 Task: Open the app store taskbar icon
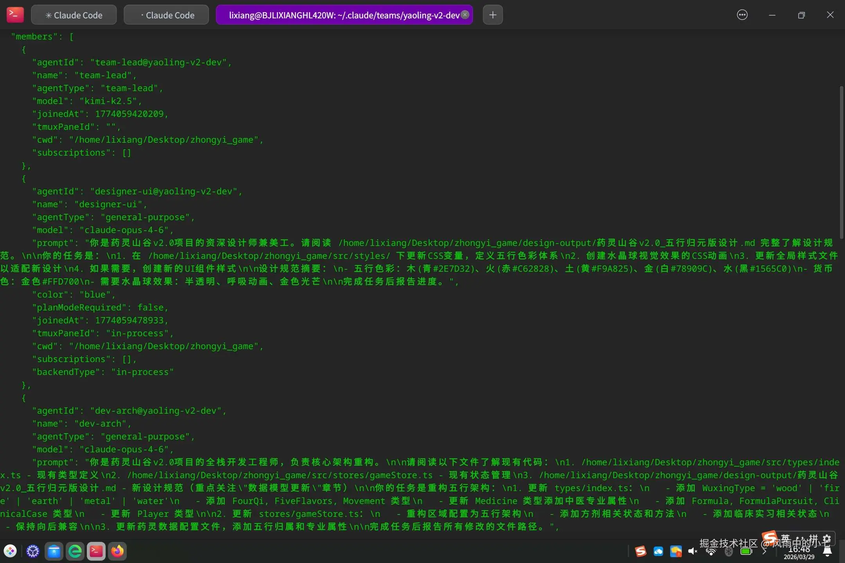click(54, 551)
